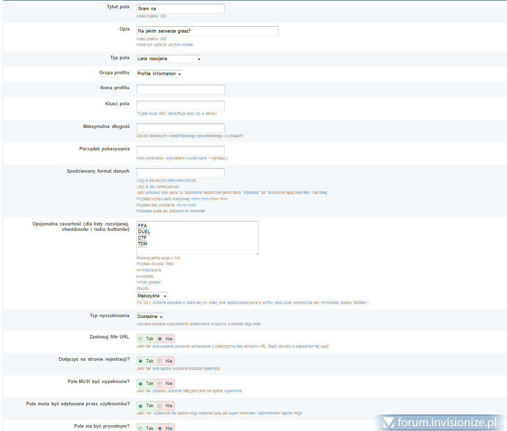Open the Mężczyzna dropdown
The height and width of the screenshot is (431, 507).
pos(152,296)
